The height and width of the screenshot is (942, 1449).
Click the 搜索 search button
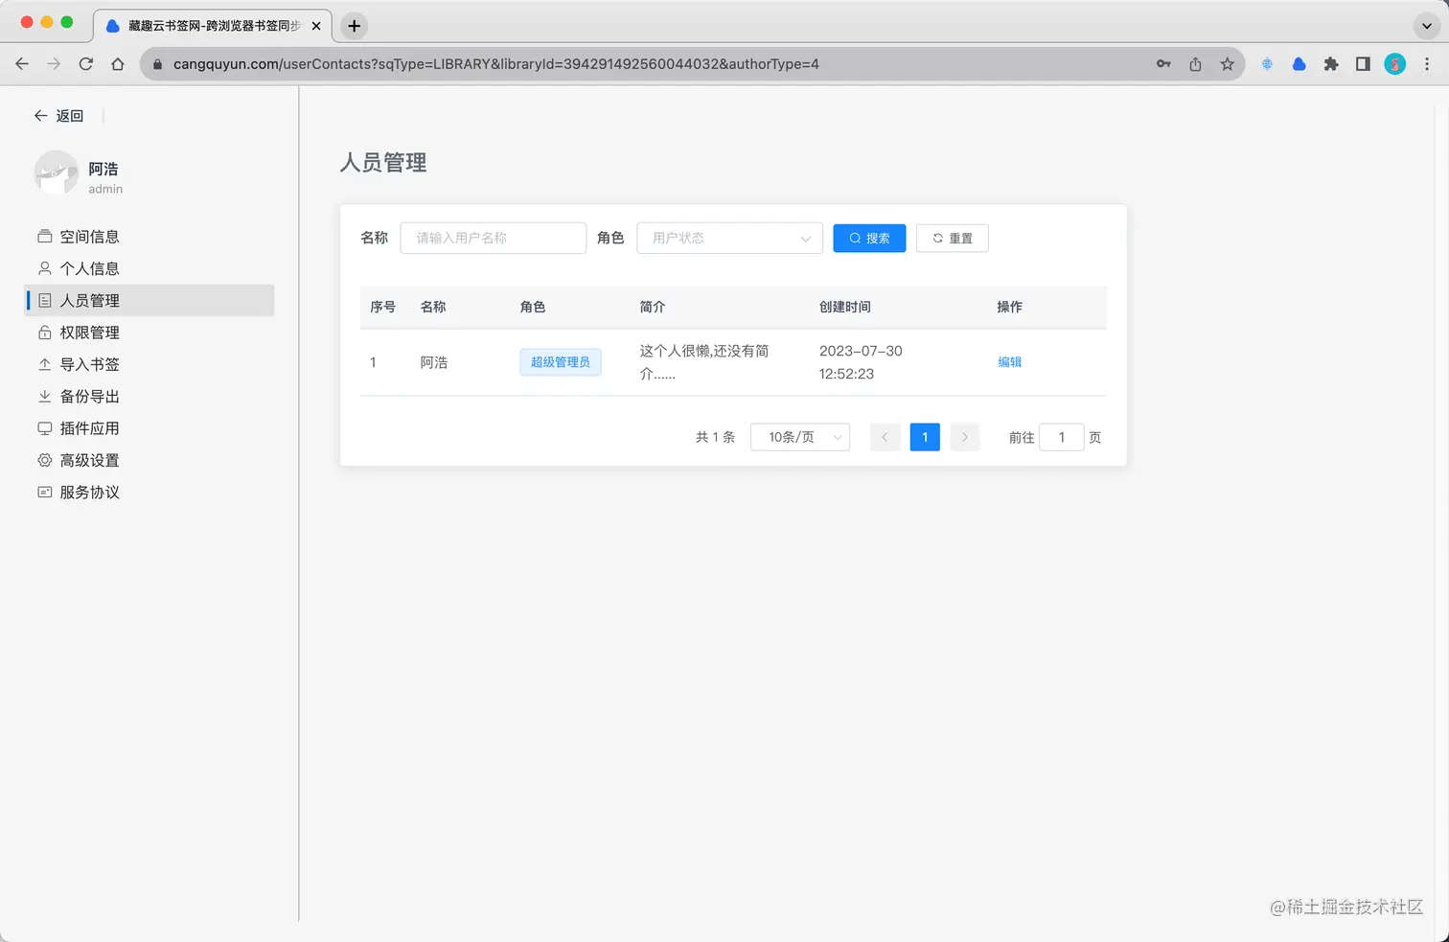point(868,238)
